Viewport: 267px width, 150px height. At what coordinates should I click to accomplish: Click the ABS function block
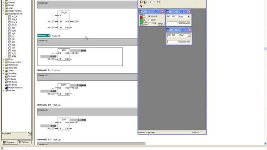(64, 55)
